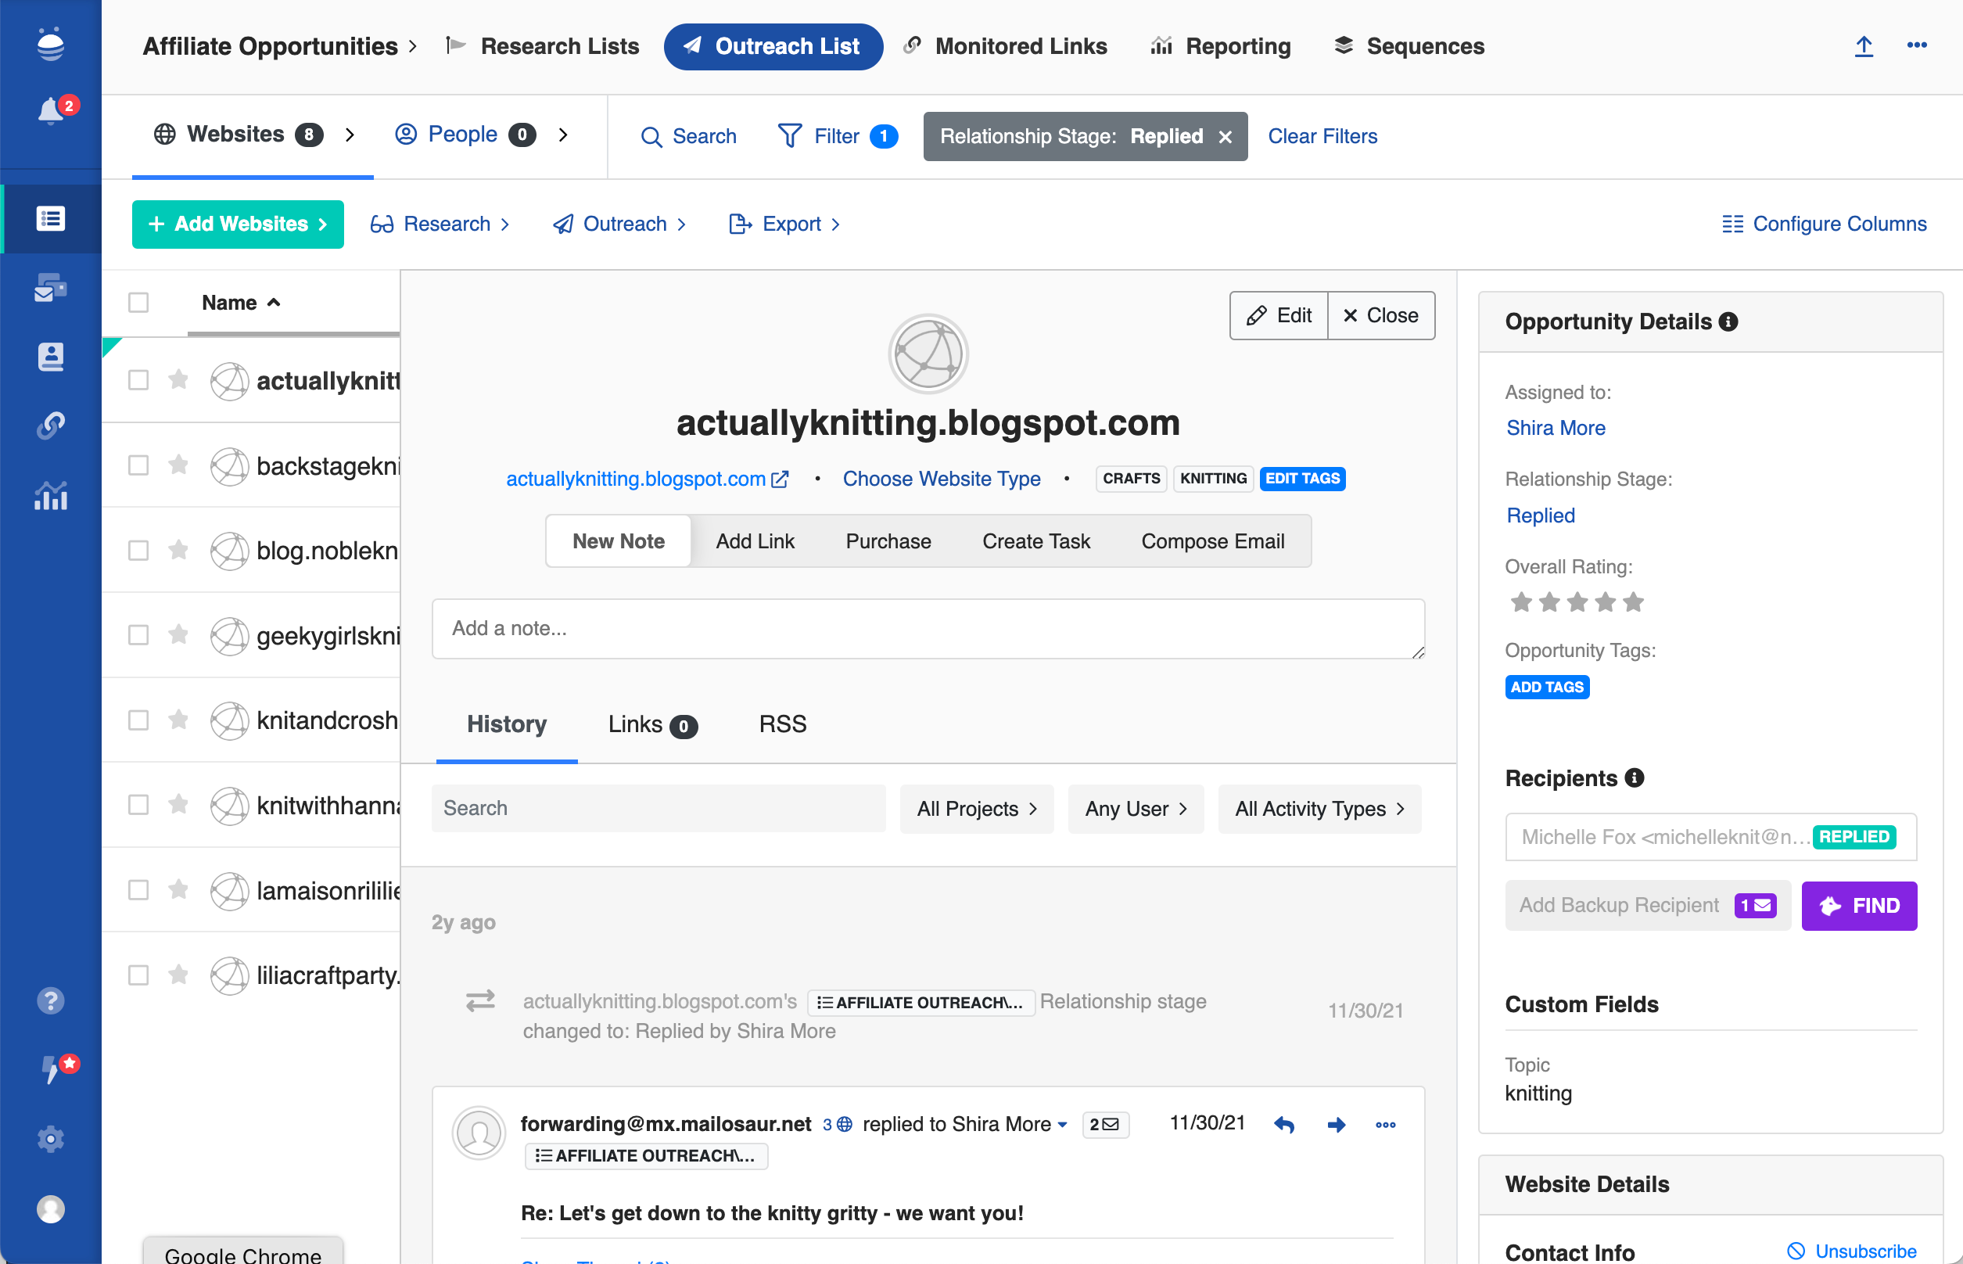
Task: Open notifications bell in sidebar
Action: [x=50, y=110]
